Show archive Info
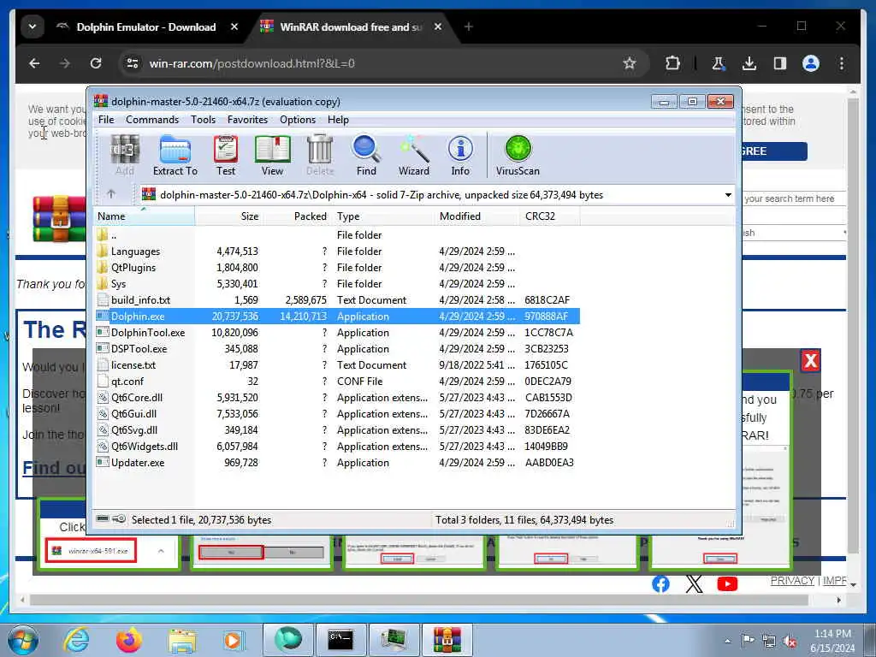Screen dimensions: 876x657 click(x=460, y=156)
